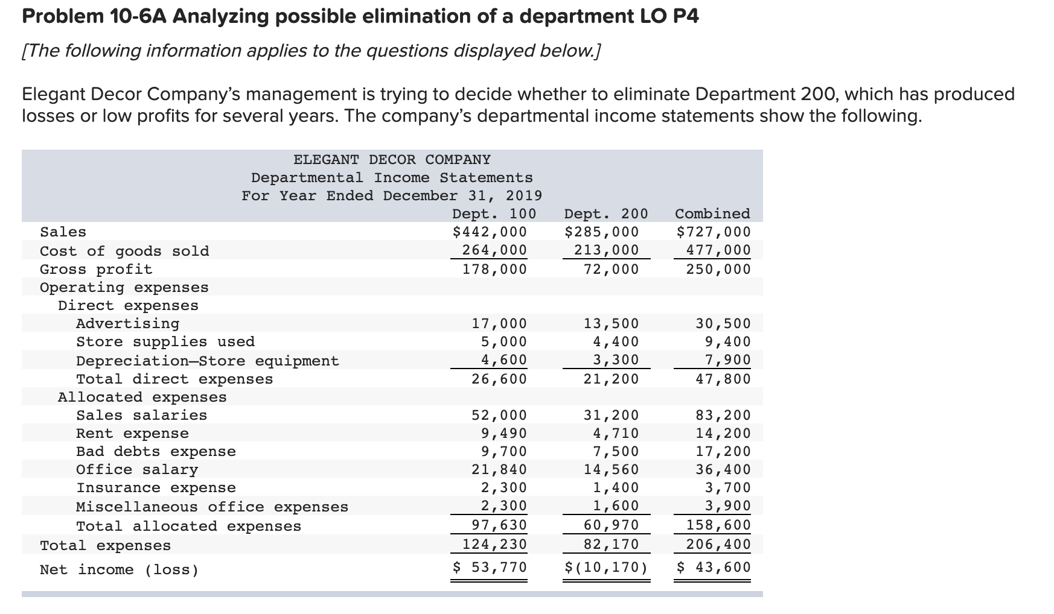Click the 'Gross profit' row label
Screen dimensions: 1054x614
click(x=96, y=270)
